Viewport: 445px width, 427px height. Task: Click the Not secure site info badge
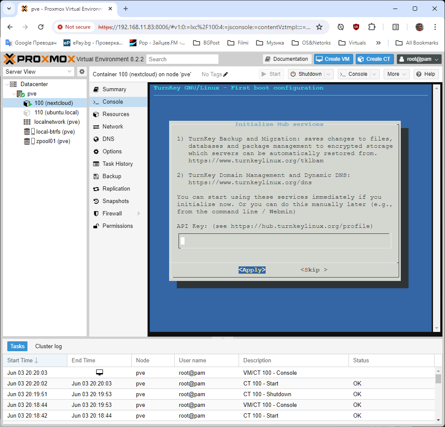point(74,27)
